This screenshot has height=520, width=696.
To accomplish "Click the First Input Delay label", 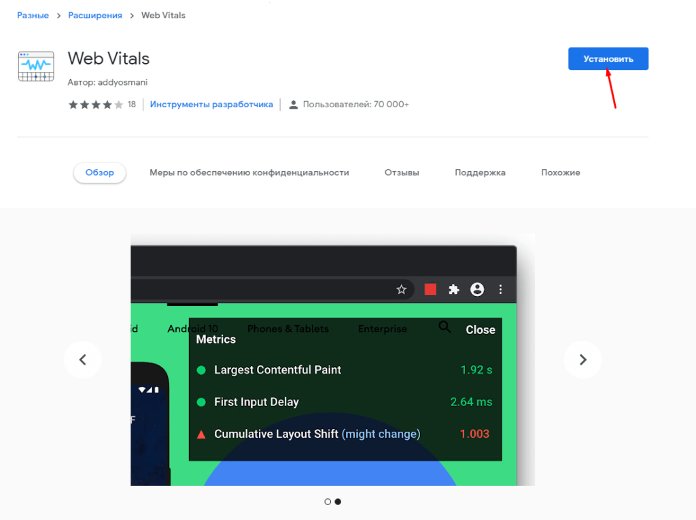I will (x=256, y=402).
